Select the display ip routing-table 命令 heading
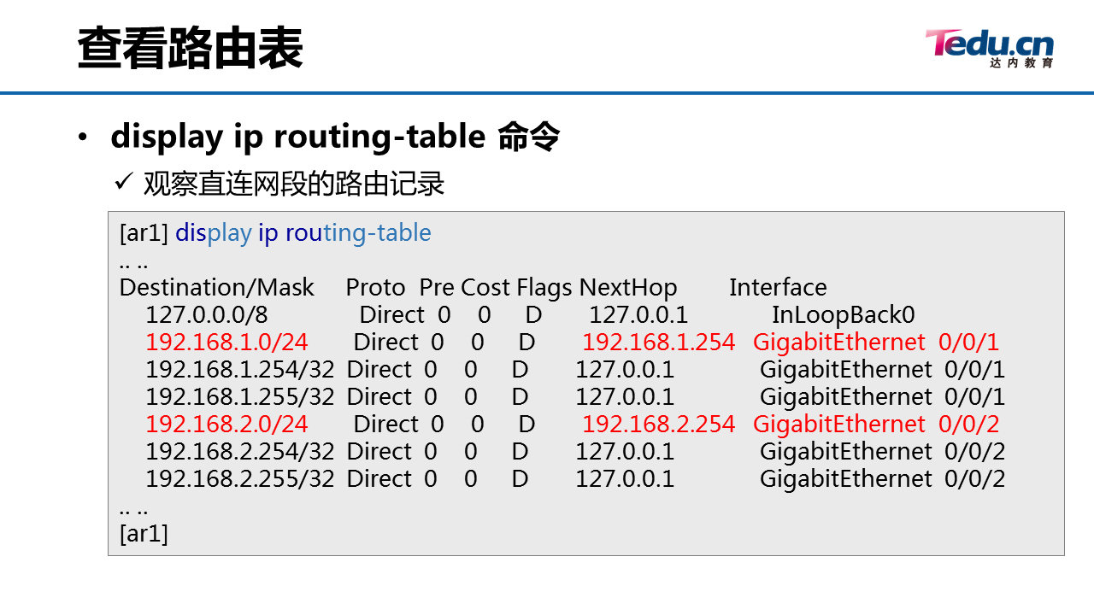1094x615 pixels. 335,137
